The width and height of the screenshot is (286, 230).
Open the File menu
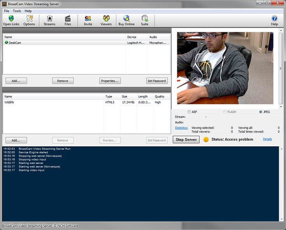click(7, 10)
